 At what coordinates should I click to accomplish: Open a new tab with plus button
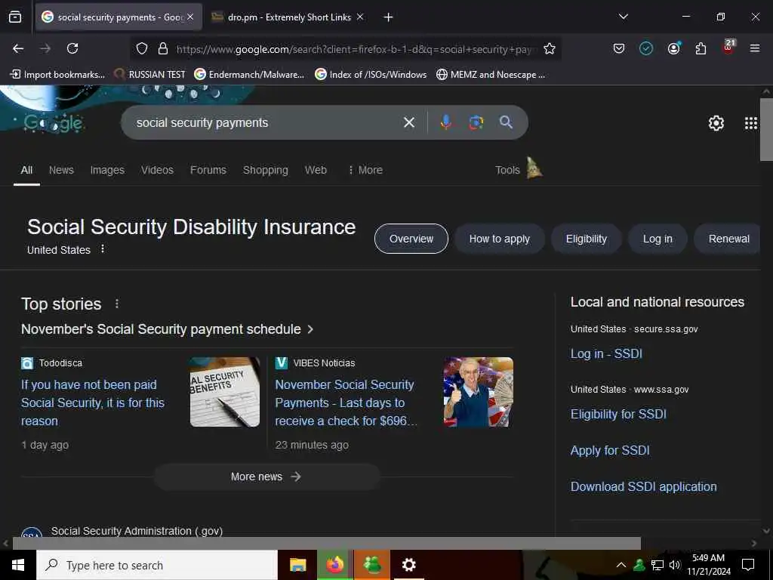tap(388, 17)
